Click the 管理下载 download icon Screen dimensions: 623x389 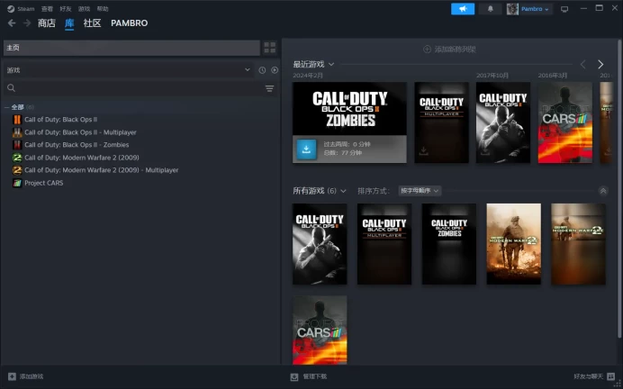click(294, 376)
